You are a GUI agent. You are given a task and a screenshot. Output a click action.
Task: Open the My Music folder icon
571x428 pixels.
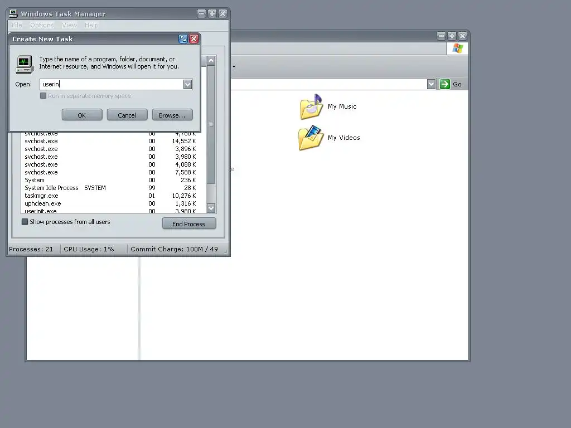click(311, 106)
